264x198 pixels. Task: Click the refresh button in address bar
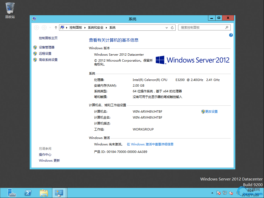(x=172, y=28)
